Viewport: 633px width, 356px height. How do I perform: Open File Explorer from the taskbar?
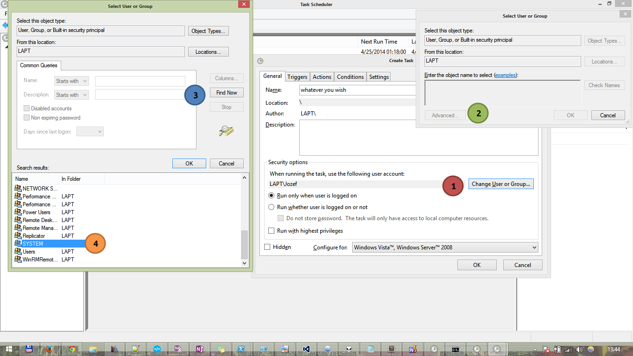[93, 349]
